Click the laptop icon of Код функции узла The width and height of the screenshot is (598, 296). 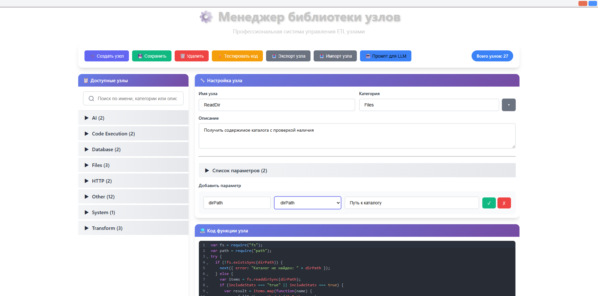click(202, 231)
